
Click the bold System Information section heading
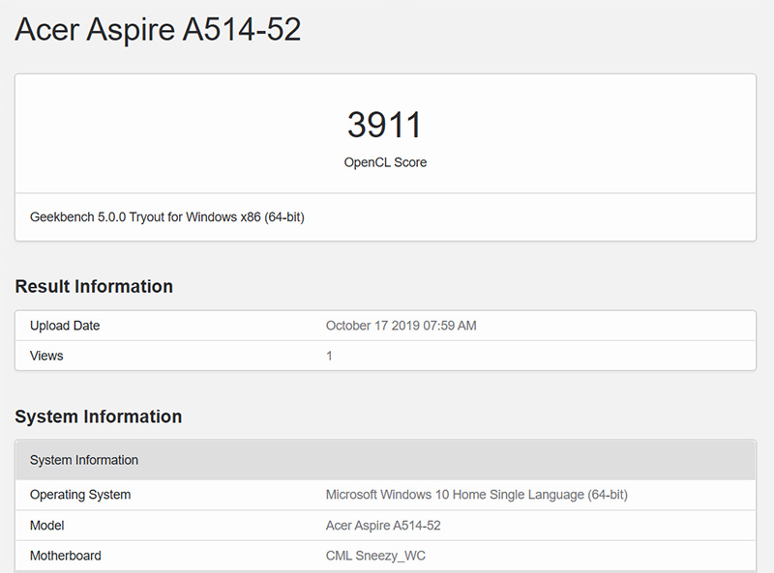click(x=99, y=417)
